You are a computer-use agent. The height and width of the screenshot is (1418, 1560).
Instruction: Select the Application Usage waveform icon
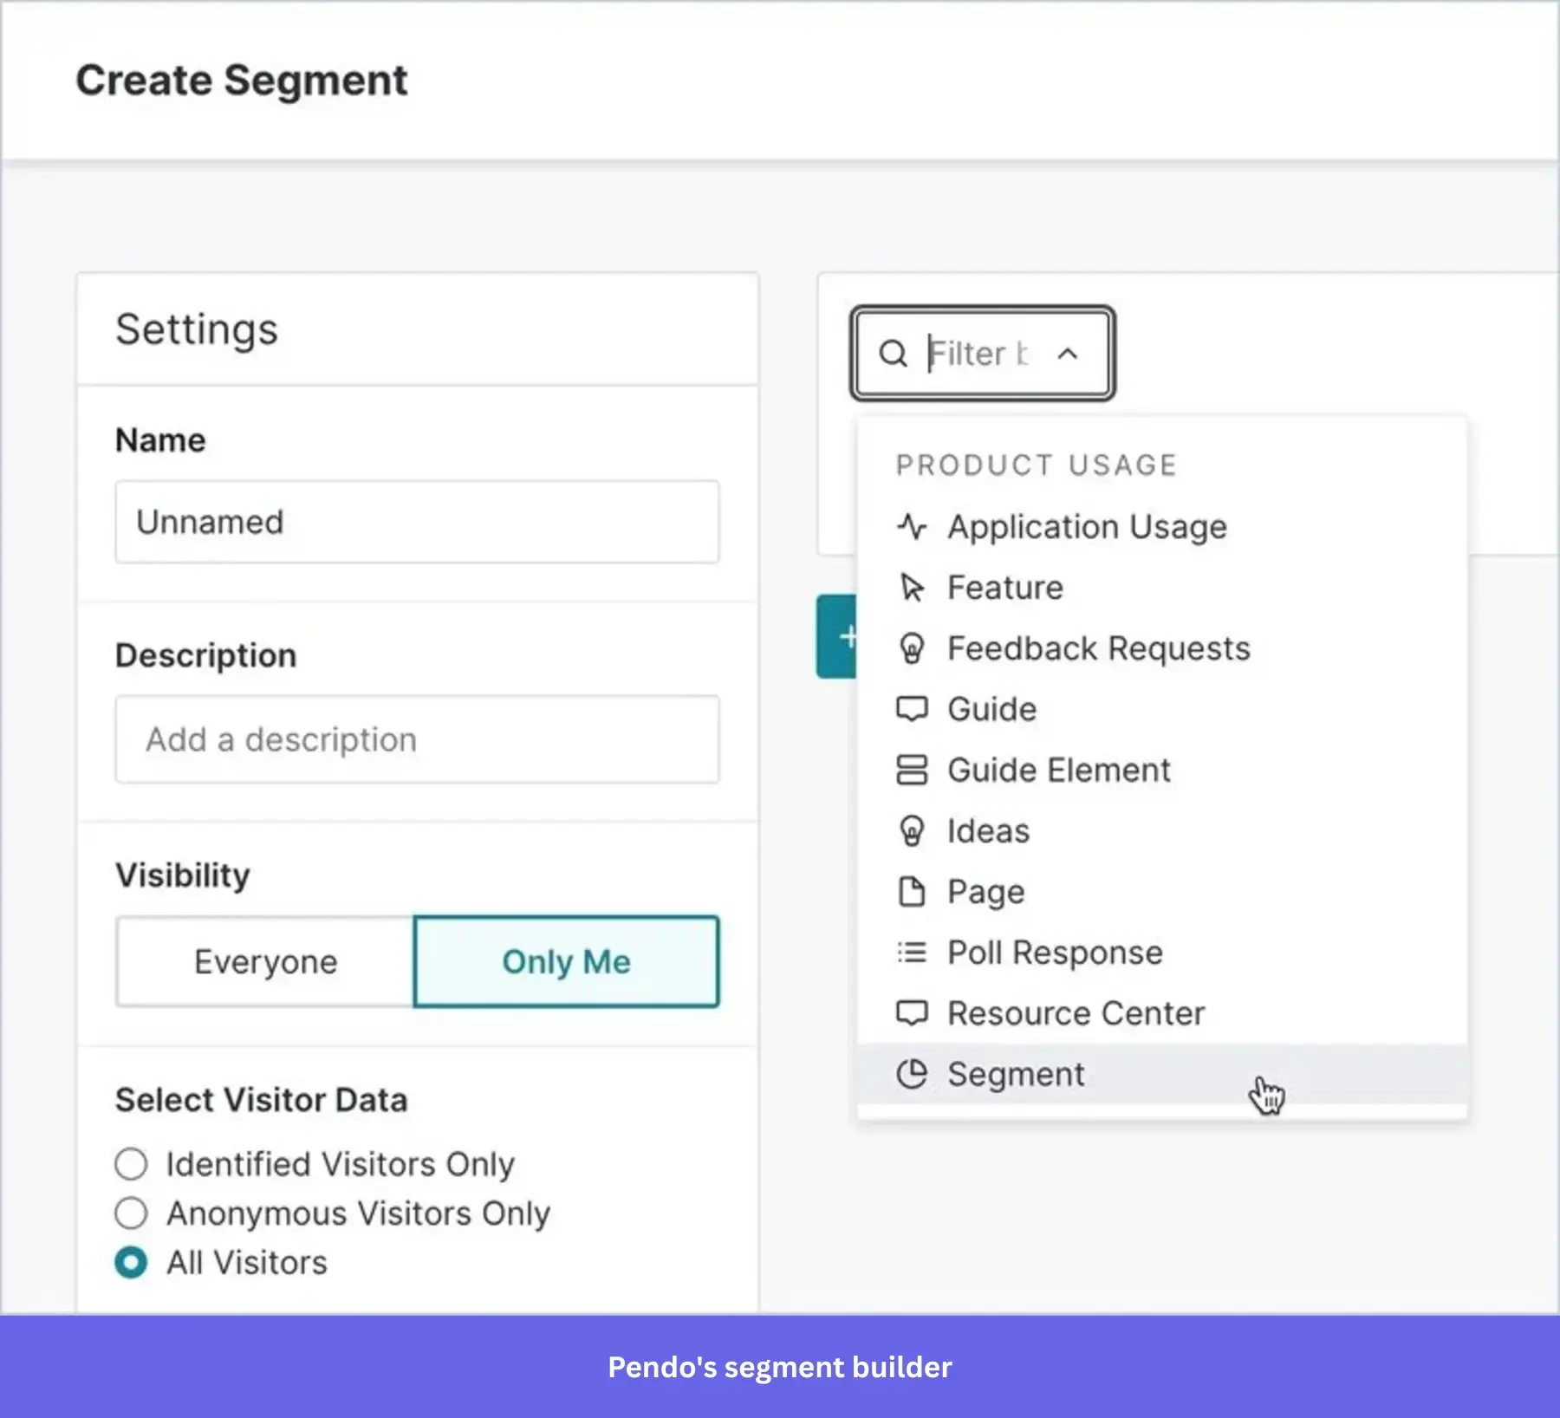pos(913,525)
